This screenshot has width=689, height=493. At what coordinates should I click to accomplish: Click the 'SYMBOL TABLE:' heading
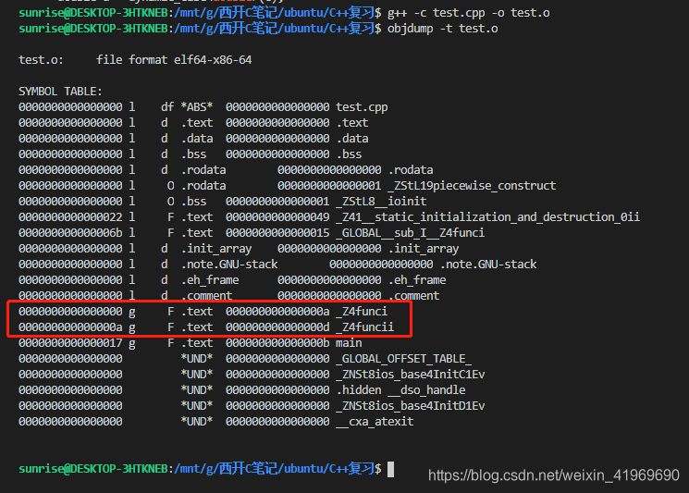(x=60, y=92)
